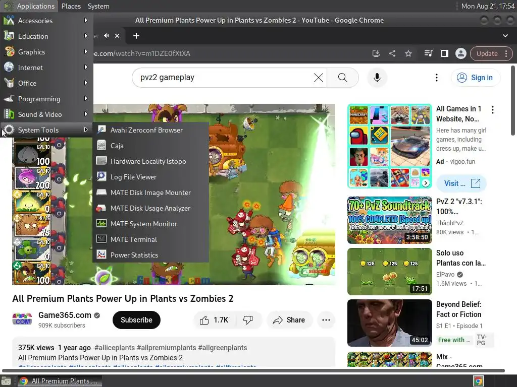The height and width of the screenshot is (387, 517).
Task: Bookmark this page with the star icon
Action: click(x=408, y=53)
